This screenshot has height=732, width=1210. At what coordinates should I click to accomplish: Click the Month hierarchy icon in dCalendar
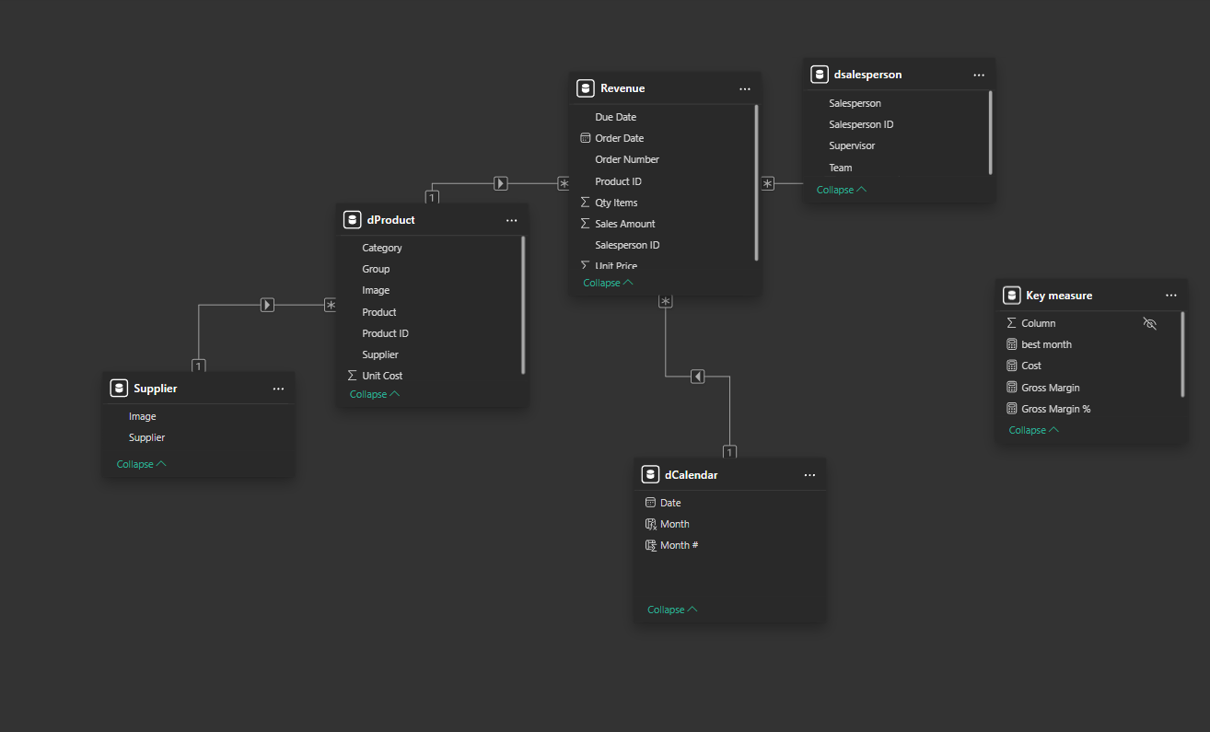click(x=651, y=523)
